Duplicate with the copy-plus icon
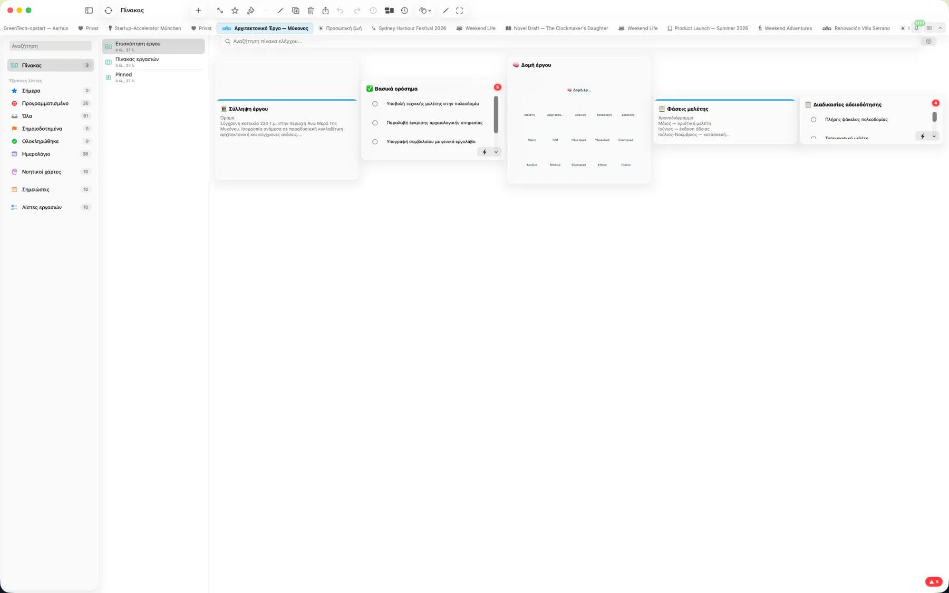This screenshot has height=593, width=949. point(296,11)
